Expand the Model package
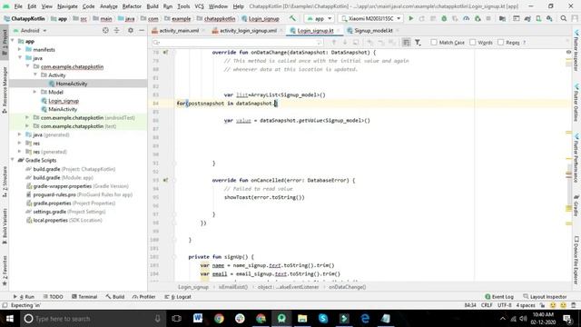The width and height of the screenshot is (581, 327). [x=35, y=92]
